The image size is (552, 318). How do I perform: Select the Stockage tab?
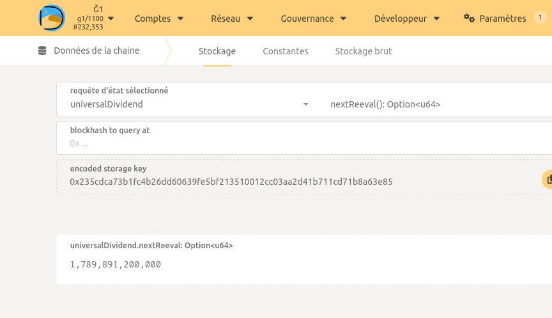click(217, 51)
